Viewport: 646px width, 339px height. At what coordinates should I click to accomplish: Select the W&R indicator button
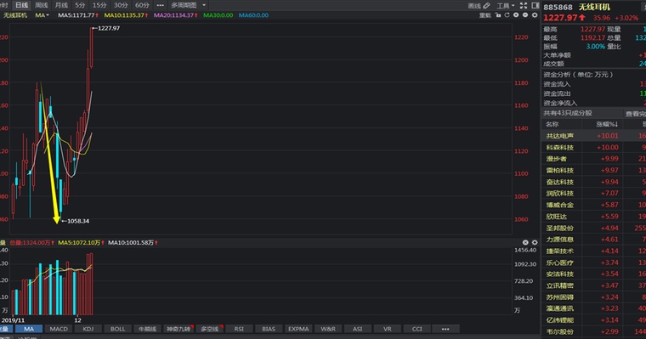328,329
